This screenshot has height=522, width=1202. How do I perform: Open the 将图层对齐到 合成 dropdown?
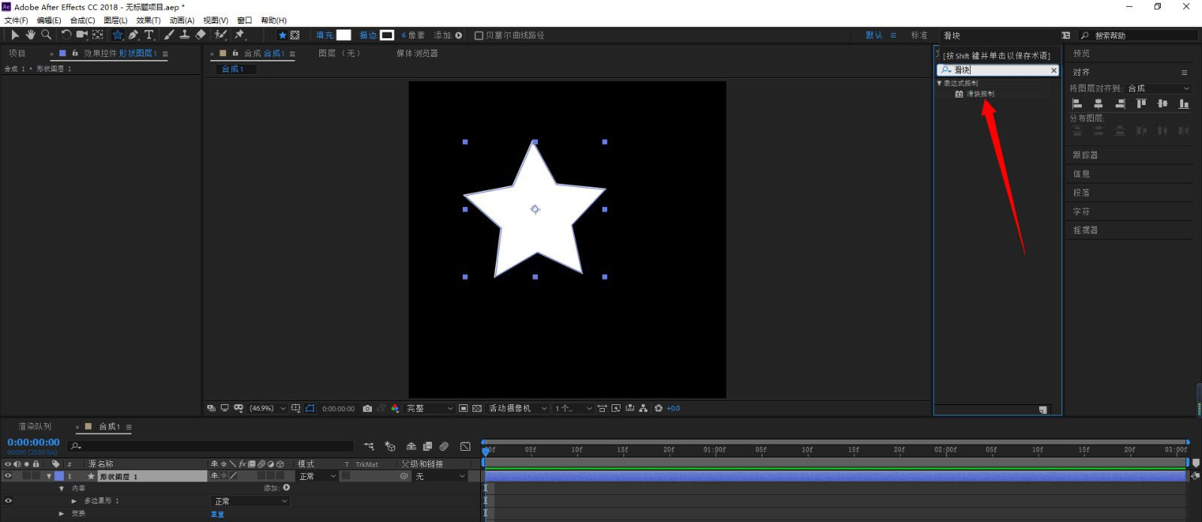[x=1158, y=88]
